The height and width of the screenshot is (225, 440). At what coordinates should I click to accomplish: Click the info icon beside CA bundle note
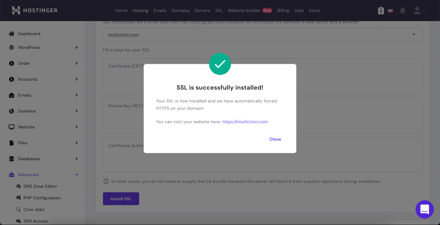pyautogui.click(x=106, y=181)
